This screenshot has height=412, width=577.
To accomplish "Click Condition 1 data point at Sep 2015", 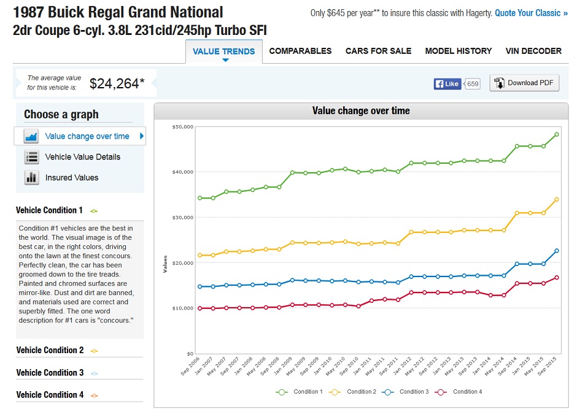I will click(x=557, y=134).
